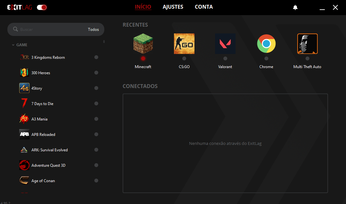
Task: Toggle status dot for Adventure Quest 3D
Action: pos(96,165)
